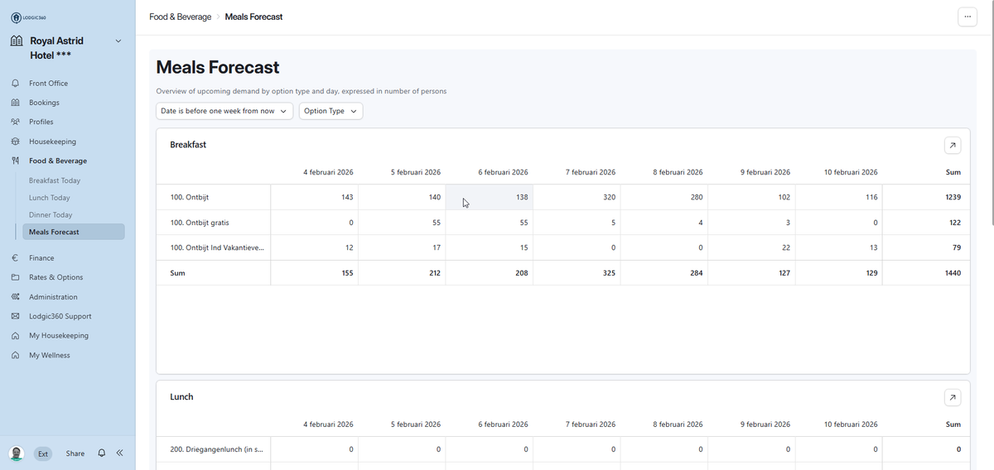
Task: Click the 100. Ontbijt Ind Vakantieve... row label
Action: [217, 248]
